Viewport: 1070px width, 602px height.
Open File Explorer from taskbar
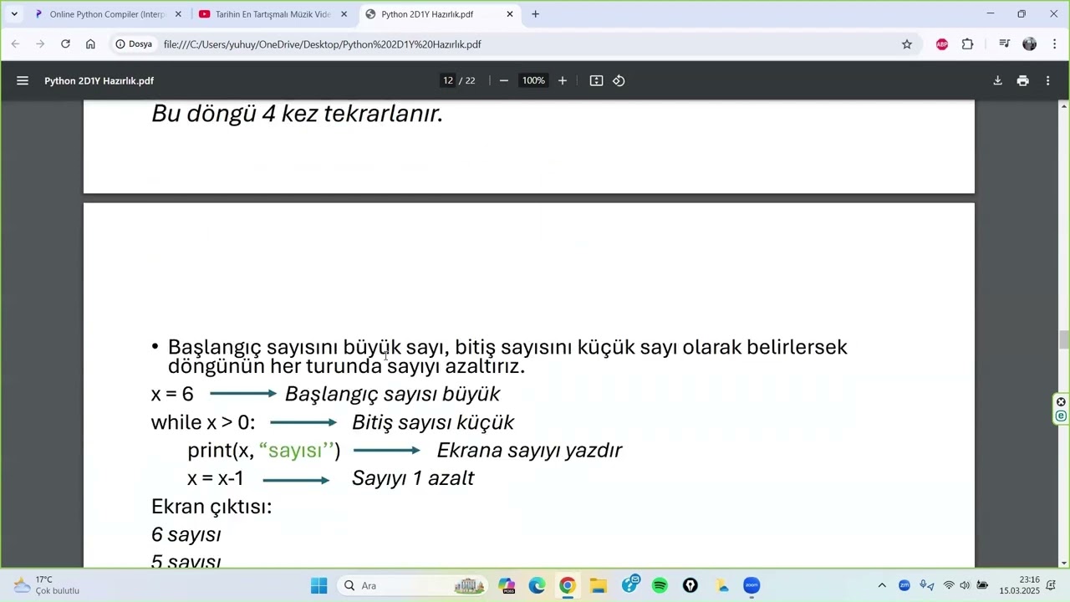(x=599, y=585)
